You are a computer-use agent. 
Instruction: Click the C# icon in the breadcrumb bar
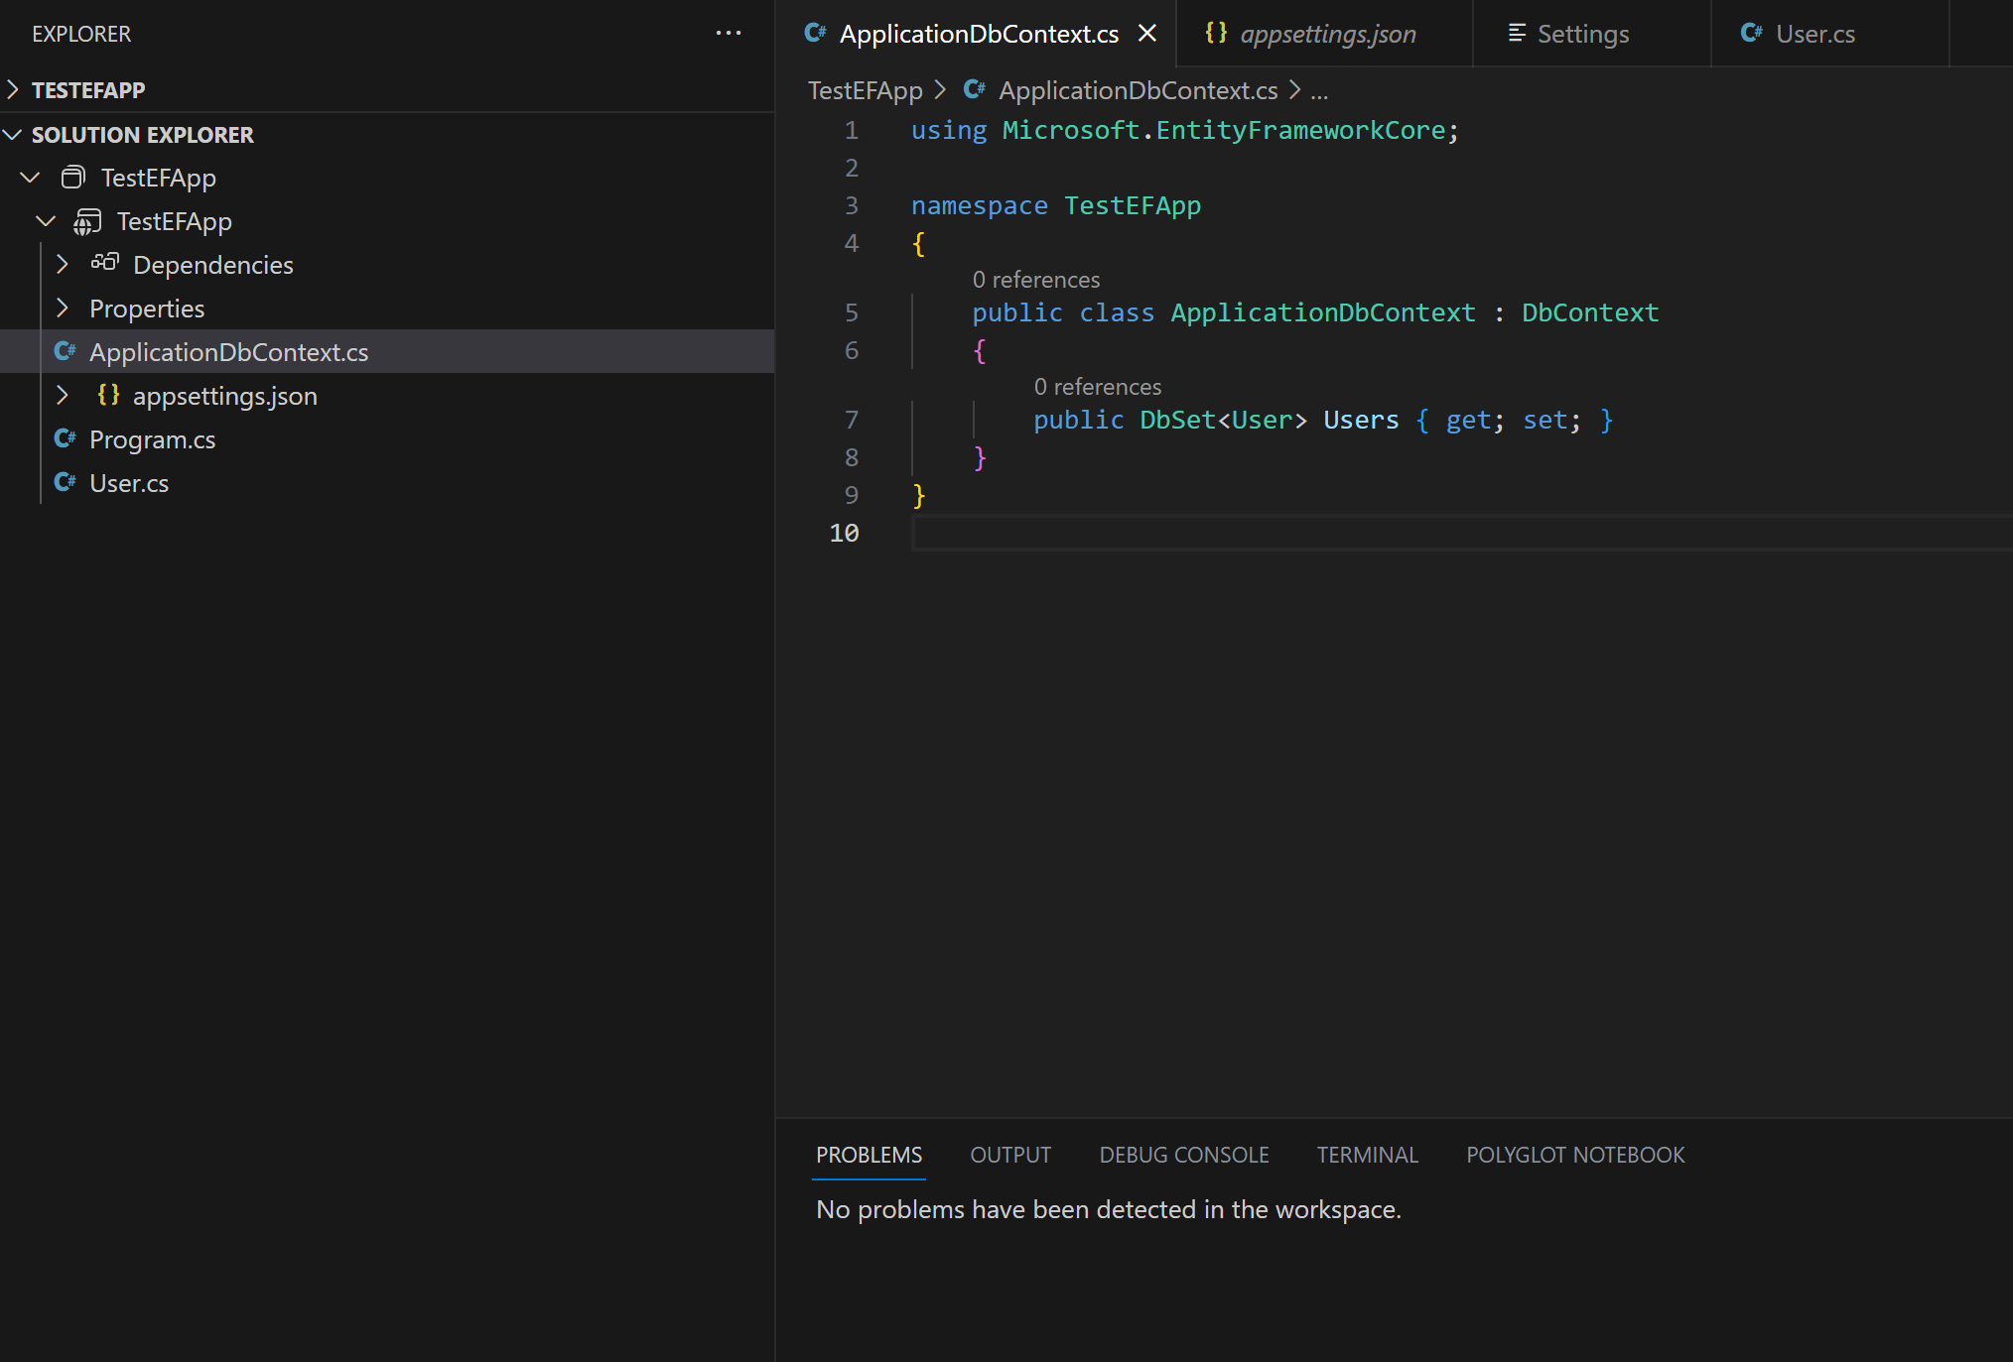[974, 89]
